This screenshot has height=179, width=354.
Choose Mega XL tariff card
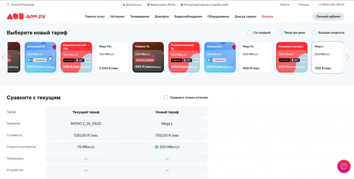[x=256, y=57]
